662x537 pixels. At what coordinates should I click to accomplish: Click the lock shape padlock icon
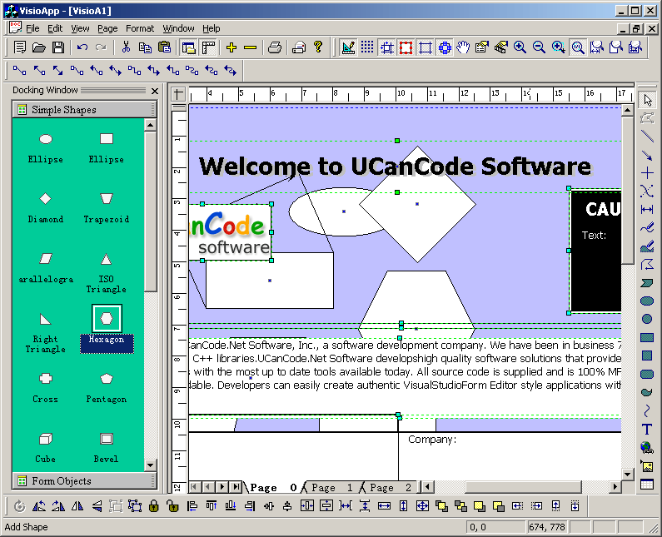(x=154, y=505)
